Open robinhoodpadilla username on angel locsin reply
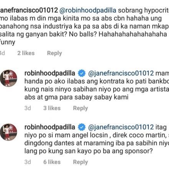This screenshot has height=169, width=169. coord(50,127)
